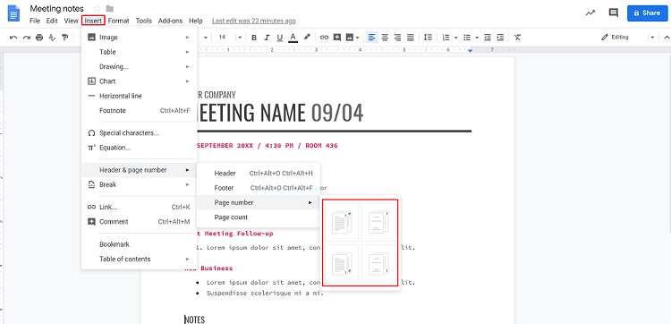Open comment history icon
671x324 pixels.
(613, 13)
